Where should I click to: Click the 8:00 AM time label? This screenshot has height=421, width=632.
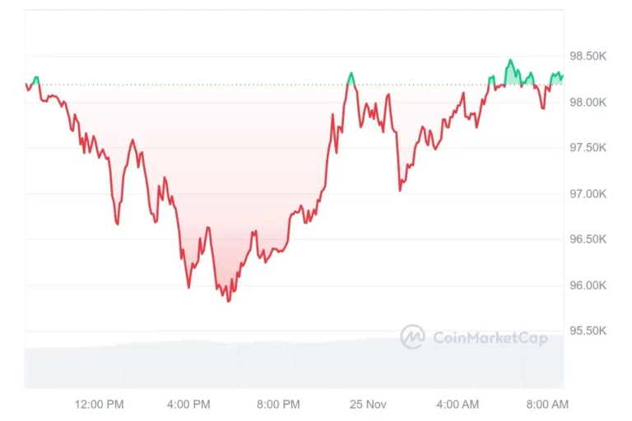(547, 404)
